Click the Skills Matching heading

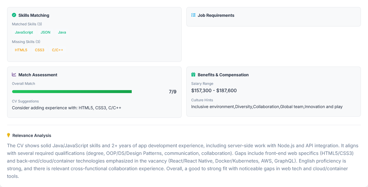click(34, 15)
